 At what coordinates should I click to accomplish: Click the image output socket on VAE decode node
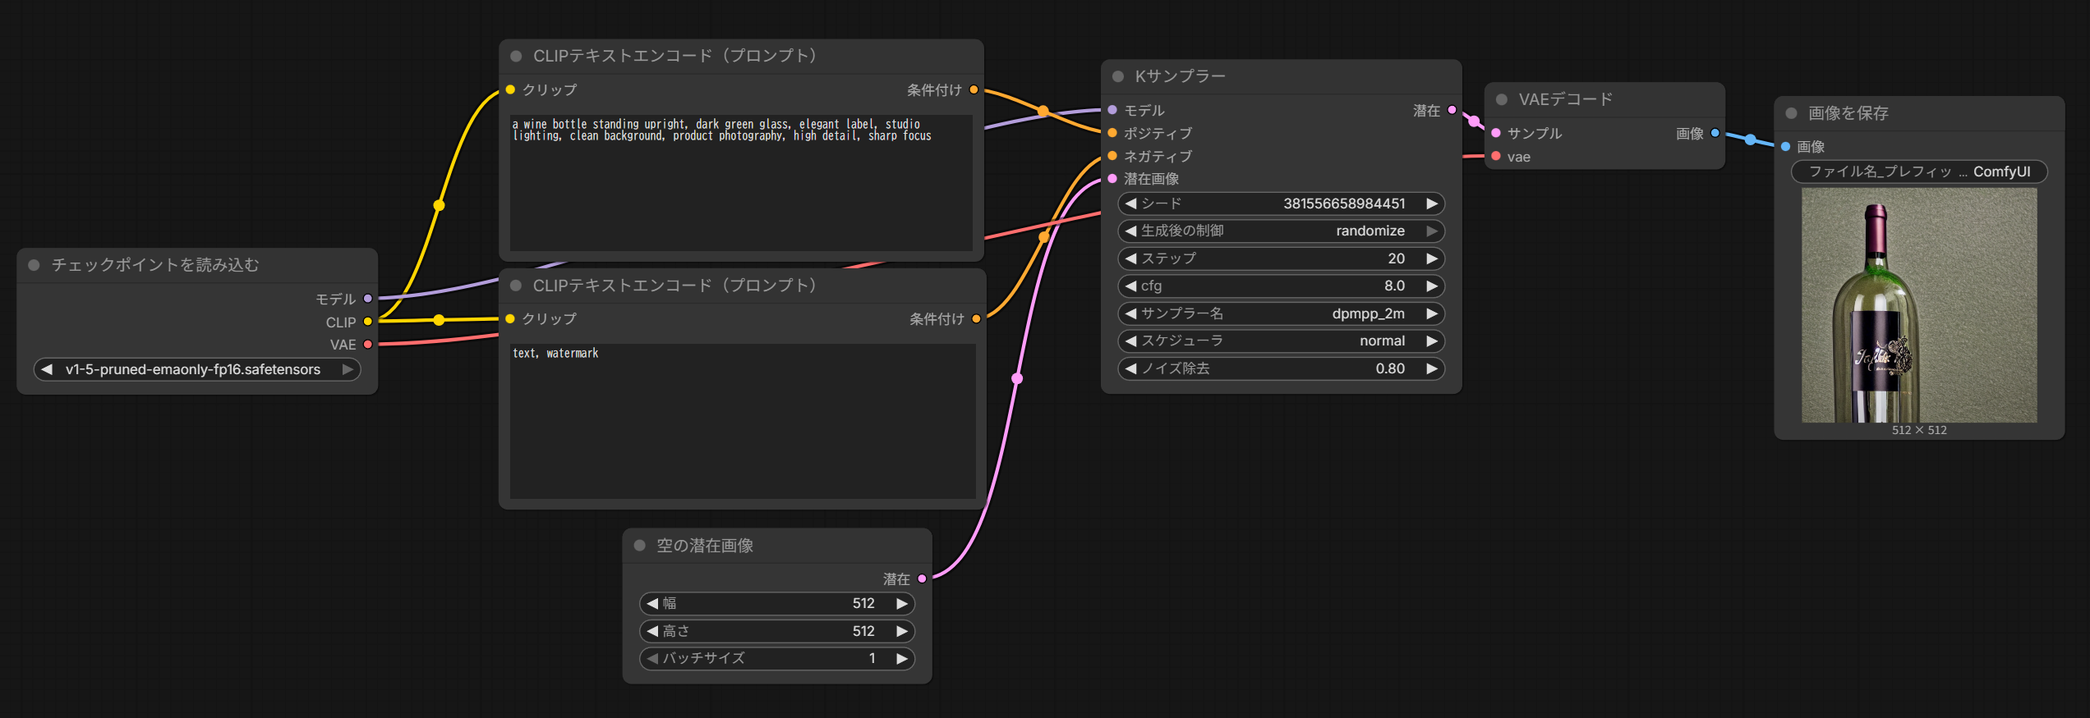pos(1715,133)
